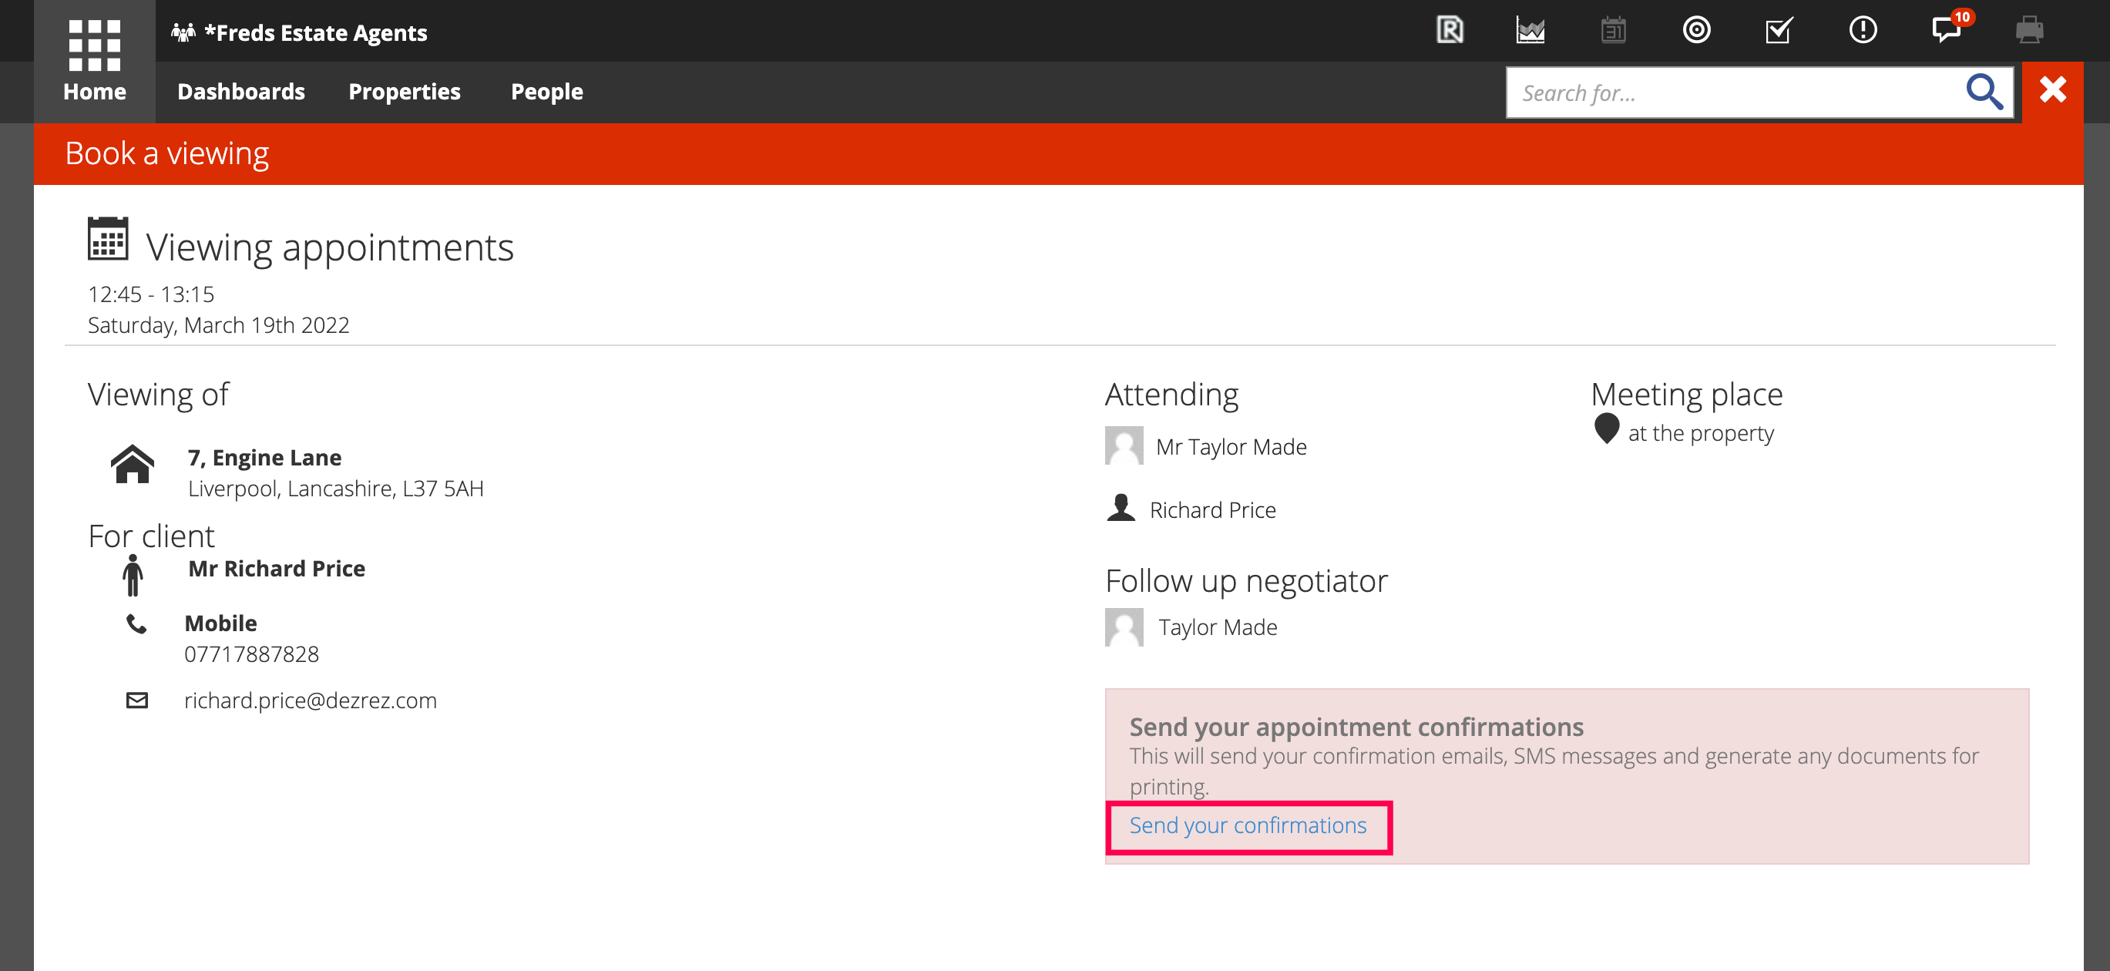
Task: Click negotiator name Taylor Made
Action: 1217,627
